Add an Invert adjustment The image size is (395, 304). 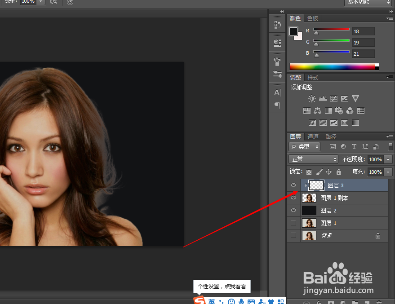[312, 123]
